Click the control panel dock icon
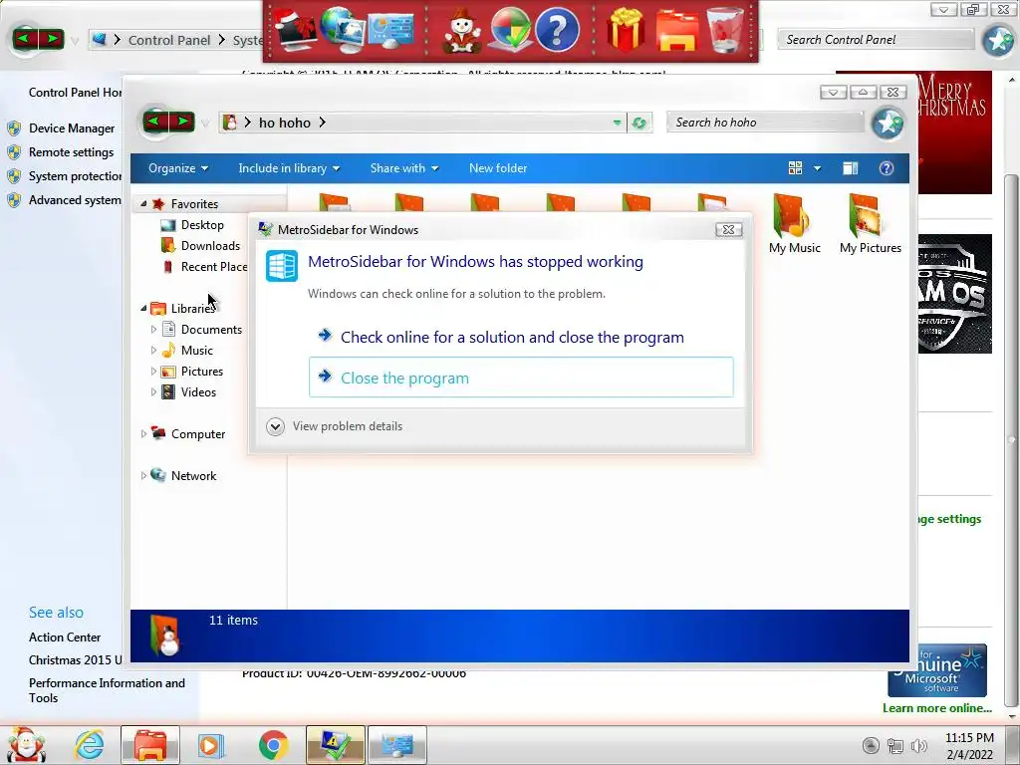Screen dimensions: 1020x765 390,30
